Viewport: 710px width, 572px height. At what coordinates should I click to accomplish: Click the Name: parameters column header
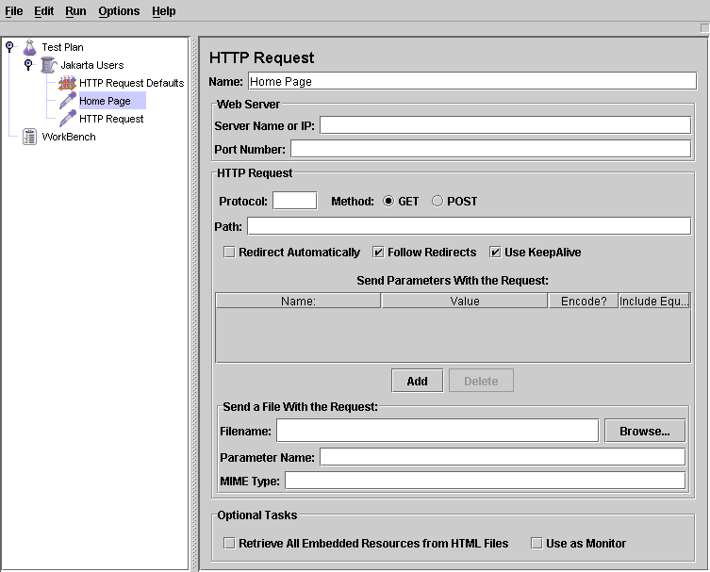click(x=298, y=301)
